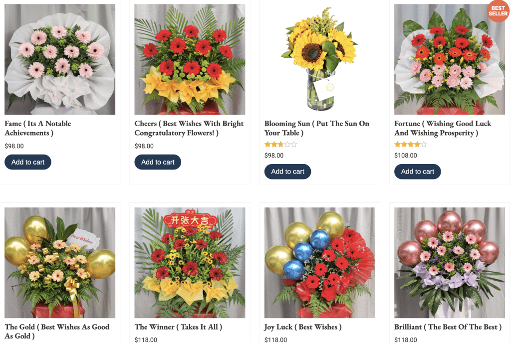View the Blooming Sun sunflower vase image

pyautogui.click(x=320, y=59)
